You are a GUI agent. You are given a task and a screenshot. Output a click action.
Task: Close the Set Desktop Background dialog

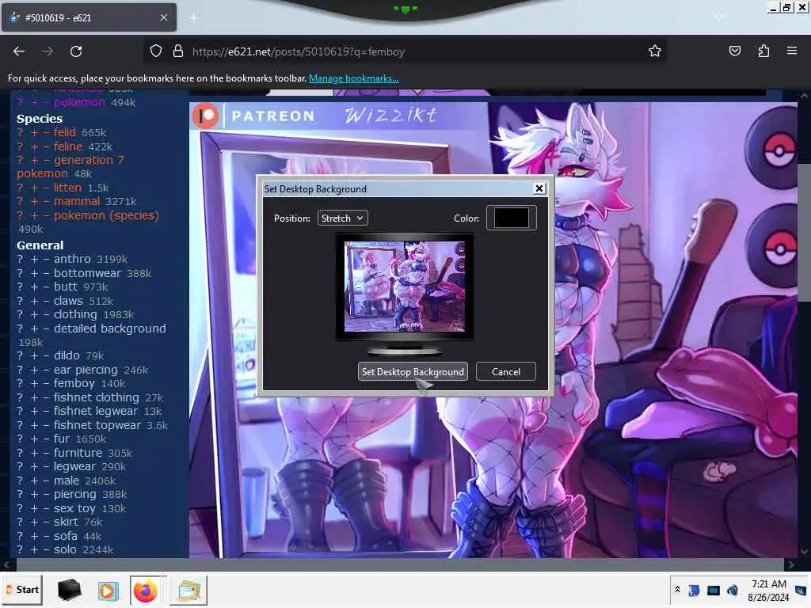tap(539, 188)
